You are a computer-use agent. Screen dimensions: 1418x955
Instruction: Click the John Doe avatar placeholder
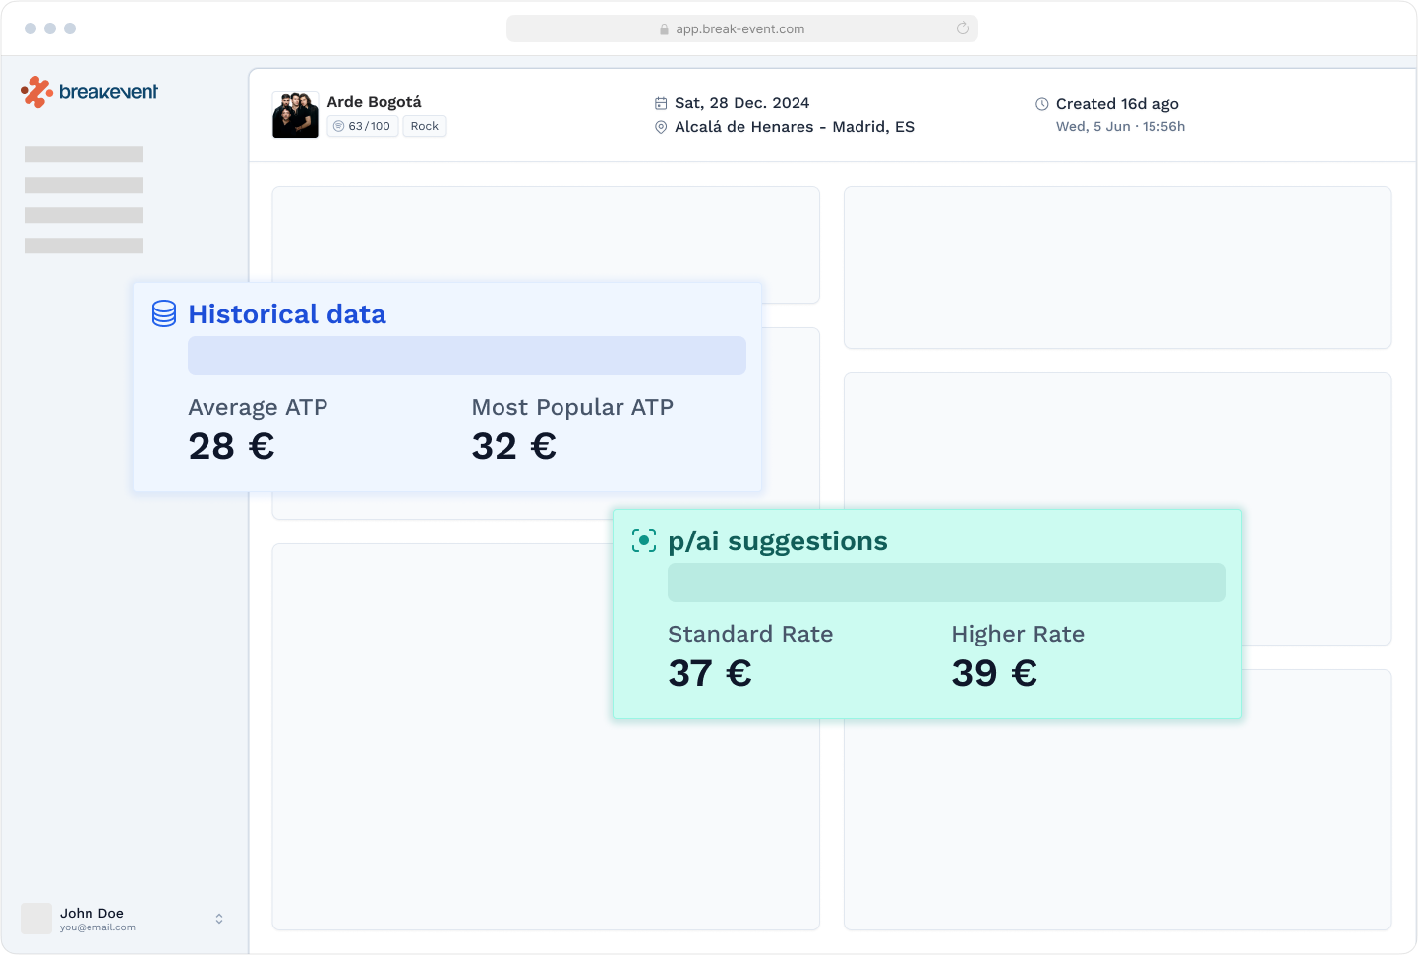[36, 919]
